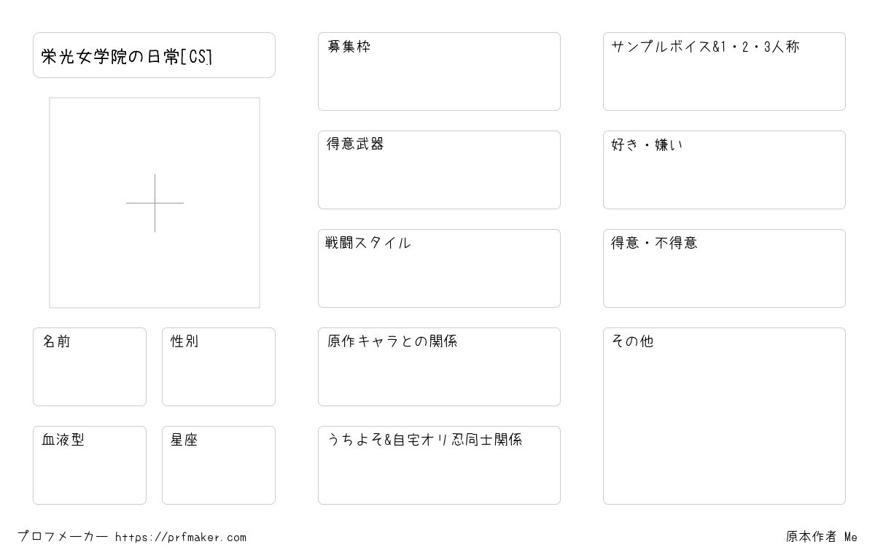The image size is (875, 547).
Task: Select the 戦闘スタイル field
Action: click(439, 268)
